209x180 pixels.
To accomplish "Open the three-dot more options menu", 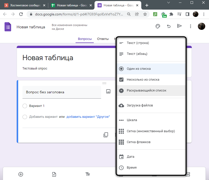I will 191,26.
